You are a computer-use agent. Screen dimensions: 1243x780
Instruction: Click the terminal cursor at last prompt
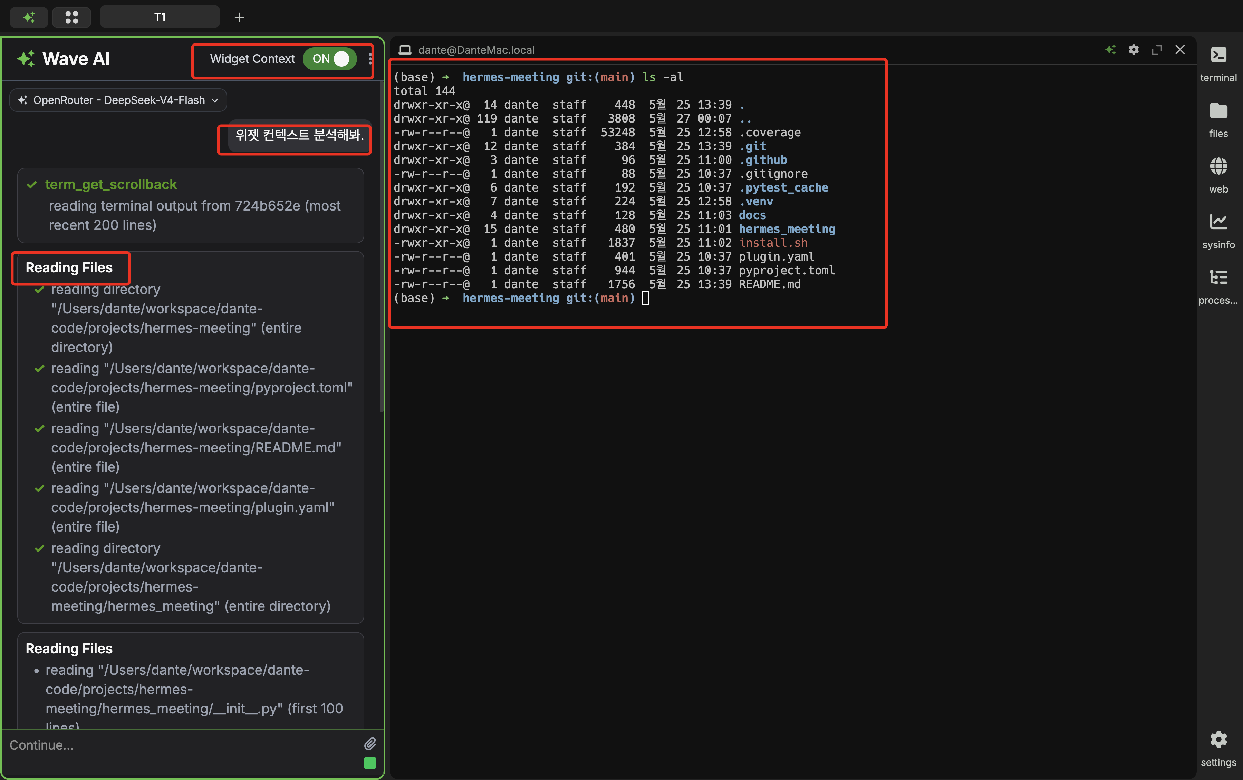pyautogui.click(x=645, y=298)
